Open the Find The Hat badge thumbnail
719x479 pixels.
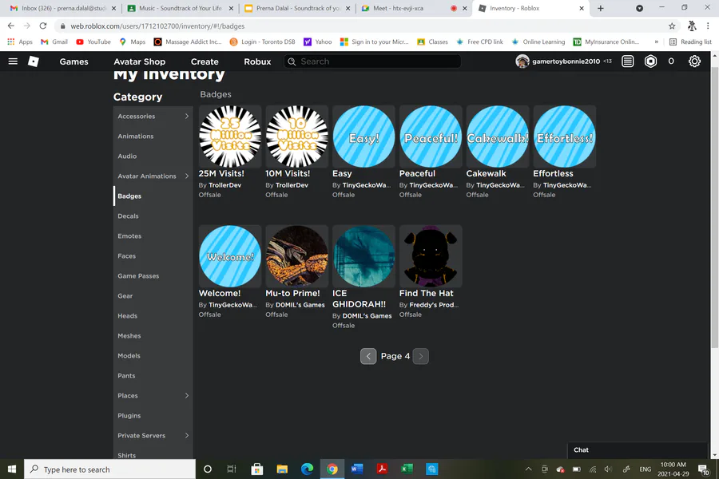[431, 256]
